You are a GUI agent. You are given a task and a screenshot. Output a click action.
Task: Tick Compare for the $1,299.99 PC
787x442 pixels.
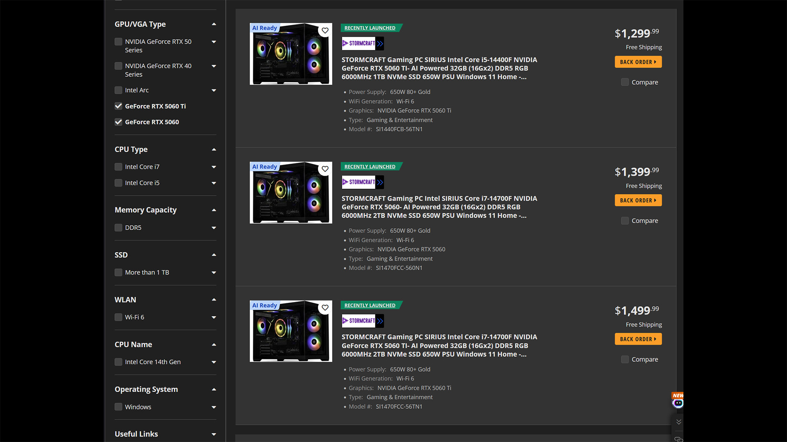click(625, 82)
